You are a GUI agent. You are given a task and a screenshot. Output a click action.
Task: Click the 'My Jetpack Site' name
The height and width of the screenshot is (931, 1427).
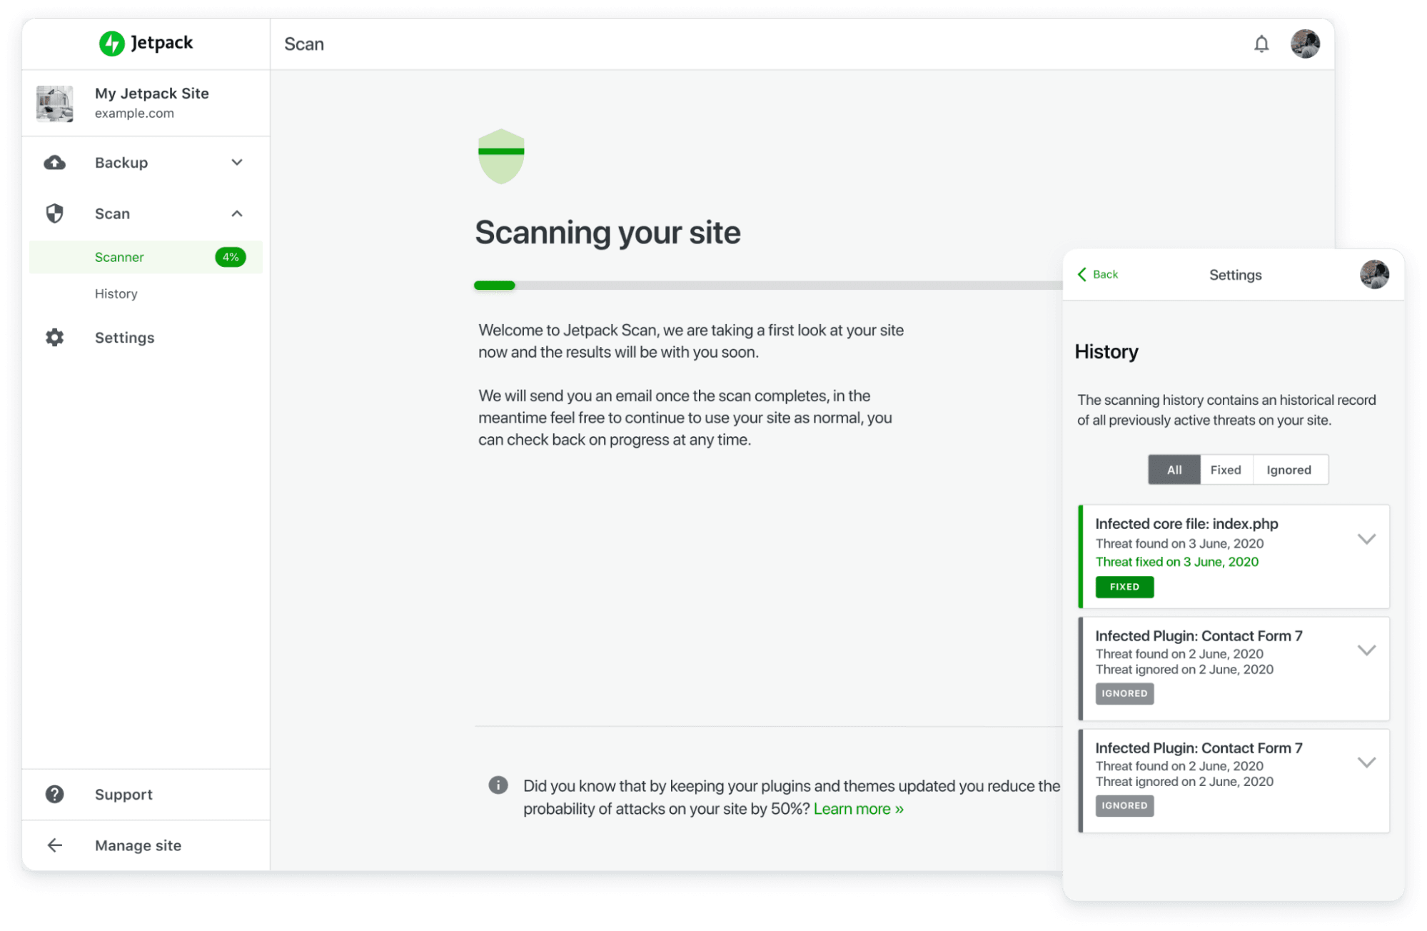[152, 94]
